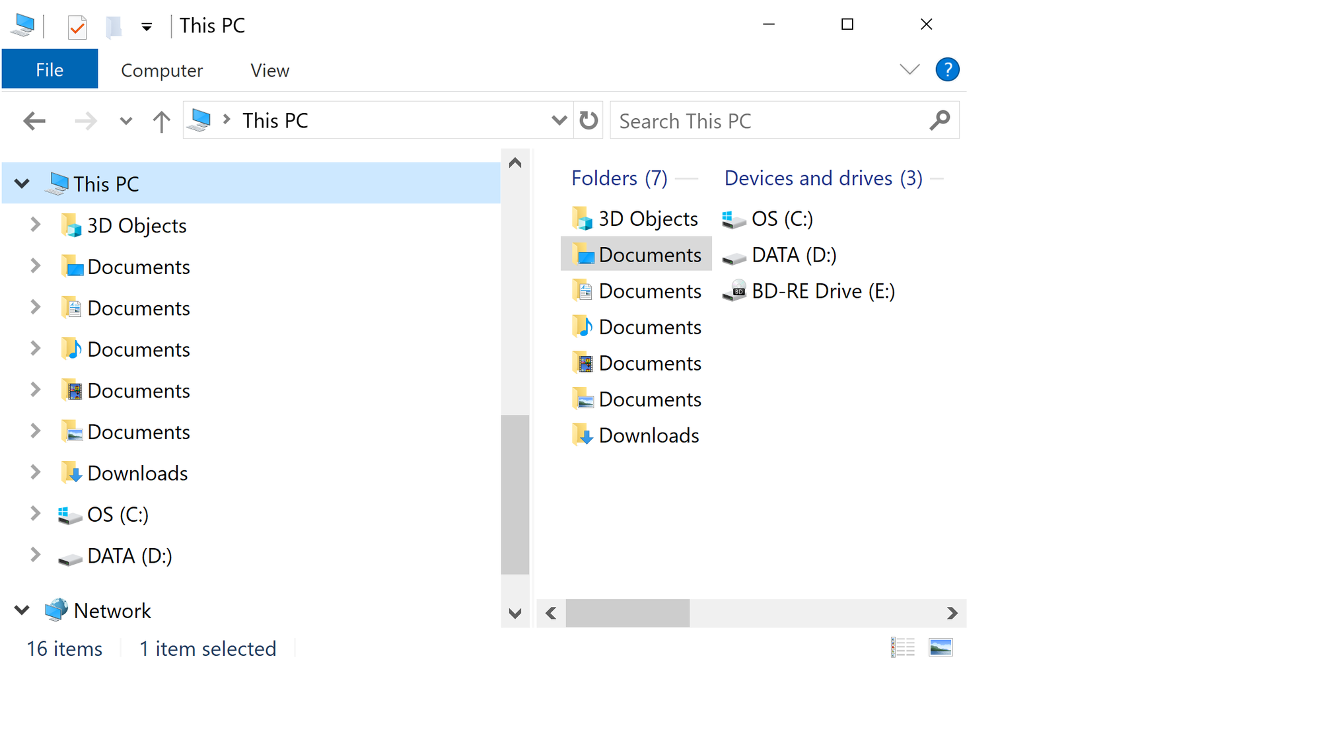
Task: Open Customize Quick Access Toolbar dropdown
Action: point(147,27)
